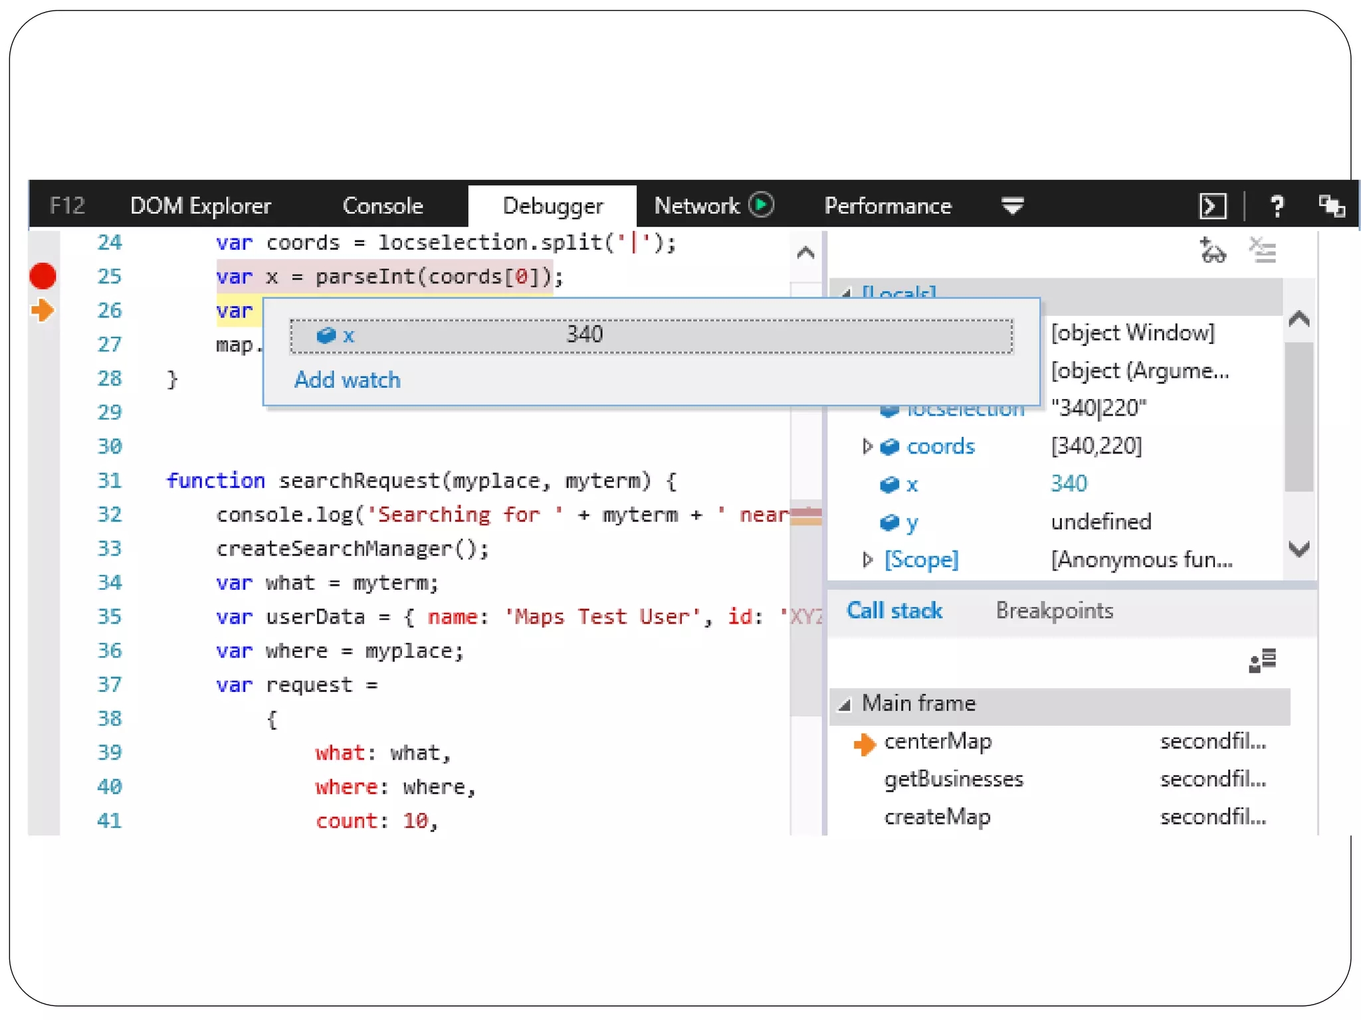Image resolution: width=1361 pixels, height=1020 pixels.
Task: Click the delete all watches icon
Action: pyautogui.click(x=1262, y=251)
